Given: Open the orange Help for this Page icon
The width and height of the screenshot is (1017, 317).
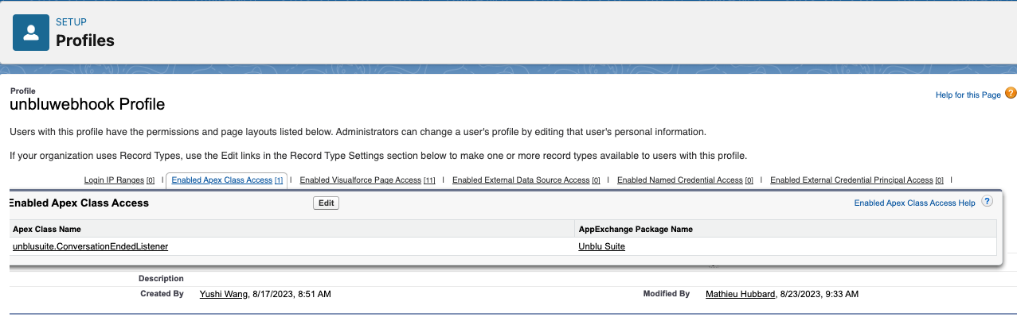Looking at the screenshot, I should [1011, 94].
